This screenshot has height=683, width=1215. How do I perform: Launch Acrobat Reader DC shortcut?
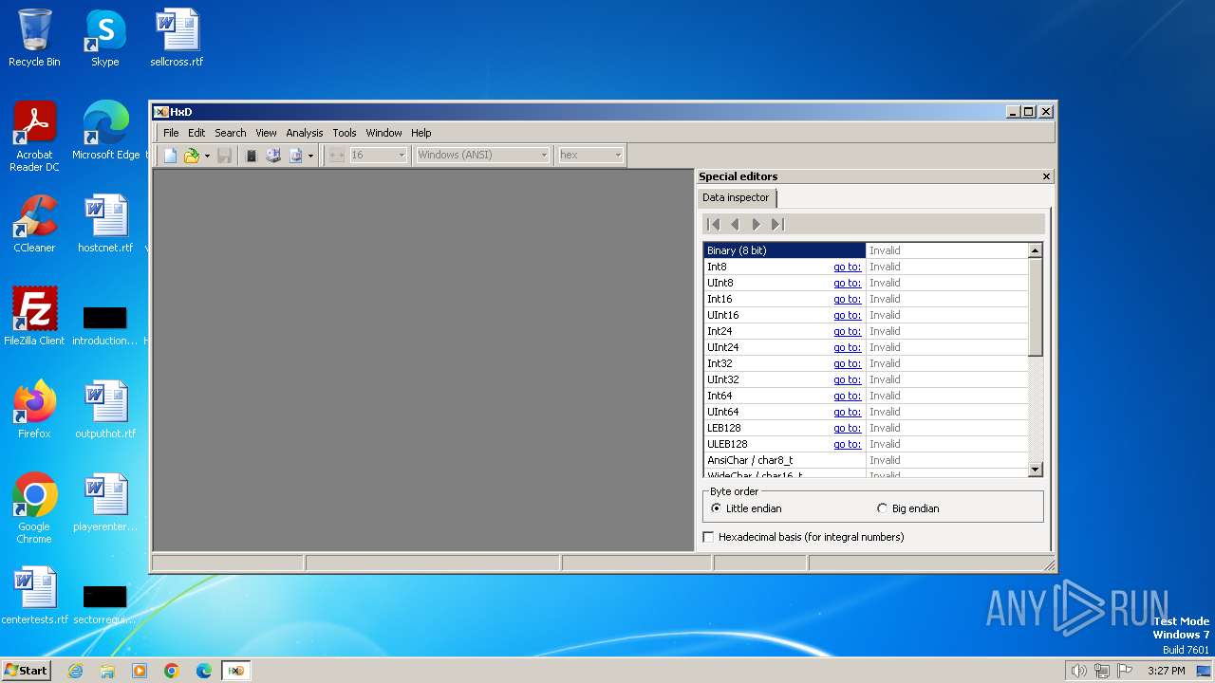[x=34, y=137]
